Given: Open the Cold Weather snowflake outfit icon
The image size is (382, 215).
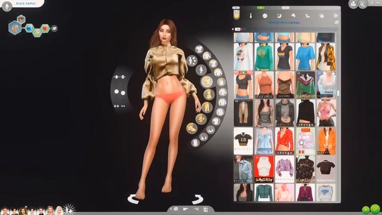Looking at the screenshot, I should (336, 16).
